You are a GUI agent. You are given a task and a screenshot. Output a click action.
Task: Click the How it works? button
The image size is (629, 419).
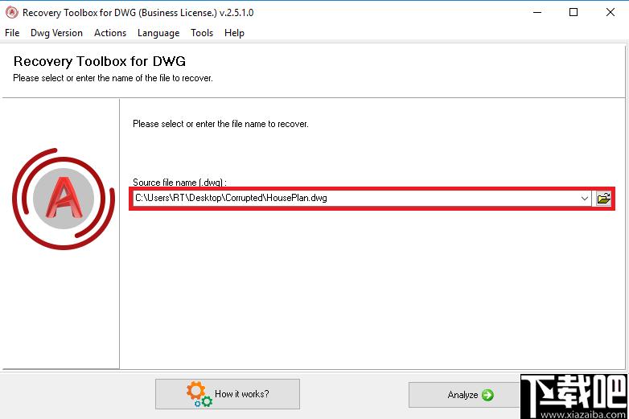click(228, 394)
